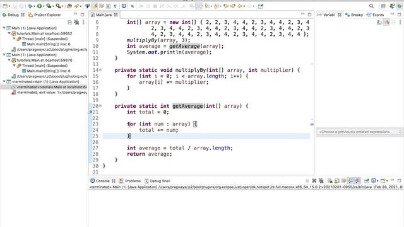The width and height of the screenshot is (404, 227).
Task: Select the Debug Shell tab
Action: pyautogui.click(x=157, y=181)
